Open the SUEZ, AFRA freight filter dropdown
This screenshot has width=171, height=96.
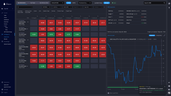click(67, 7)
